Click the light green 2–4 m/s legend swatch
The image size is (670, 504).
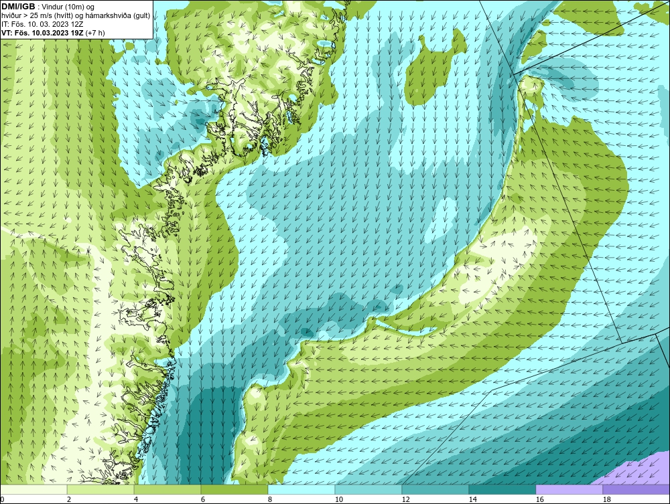pyautogui.click(x=100, y=489)
